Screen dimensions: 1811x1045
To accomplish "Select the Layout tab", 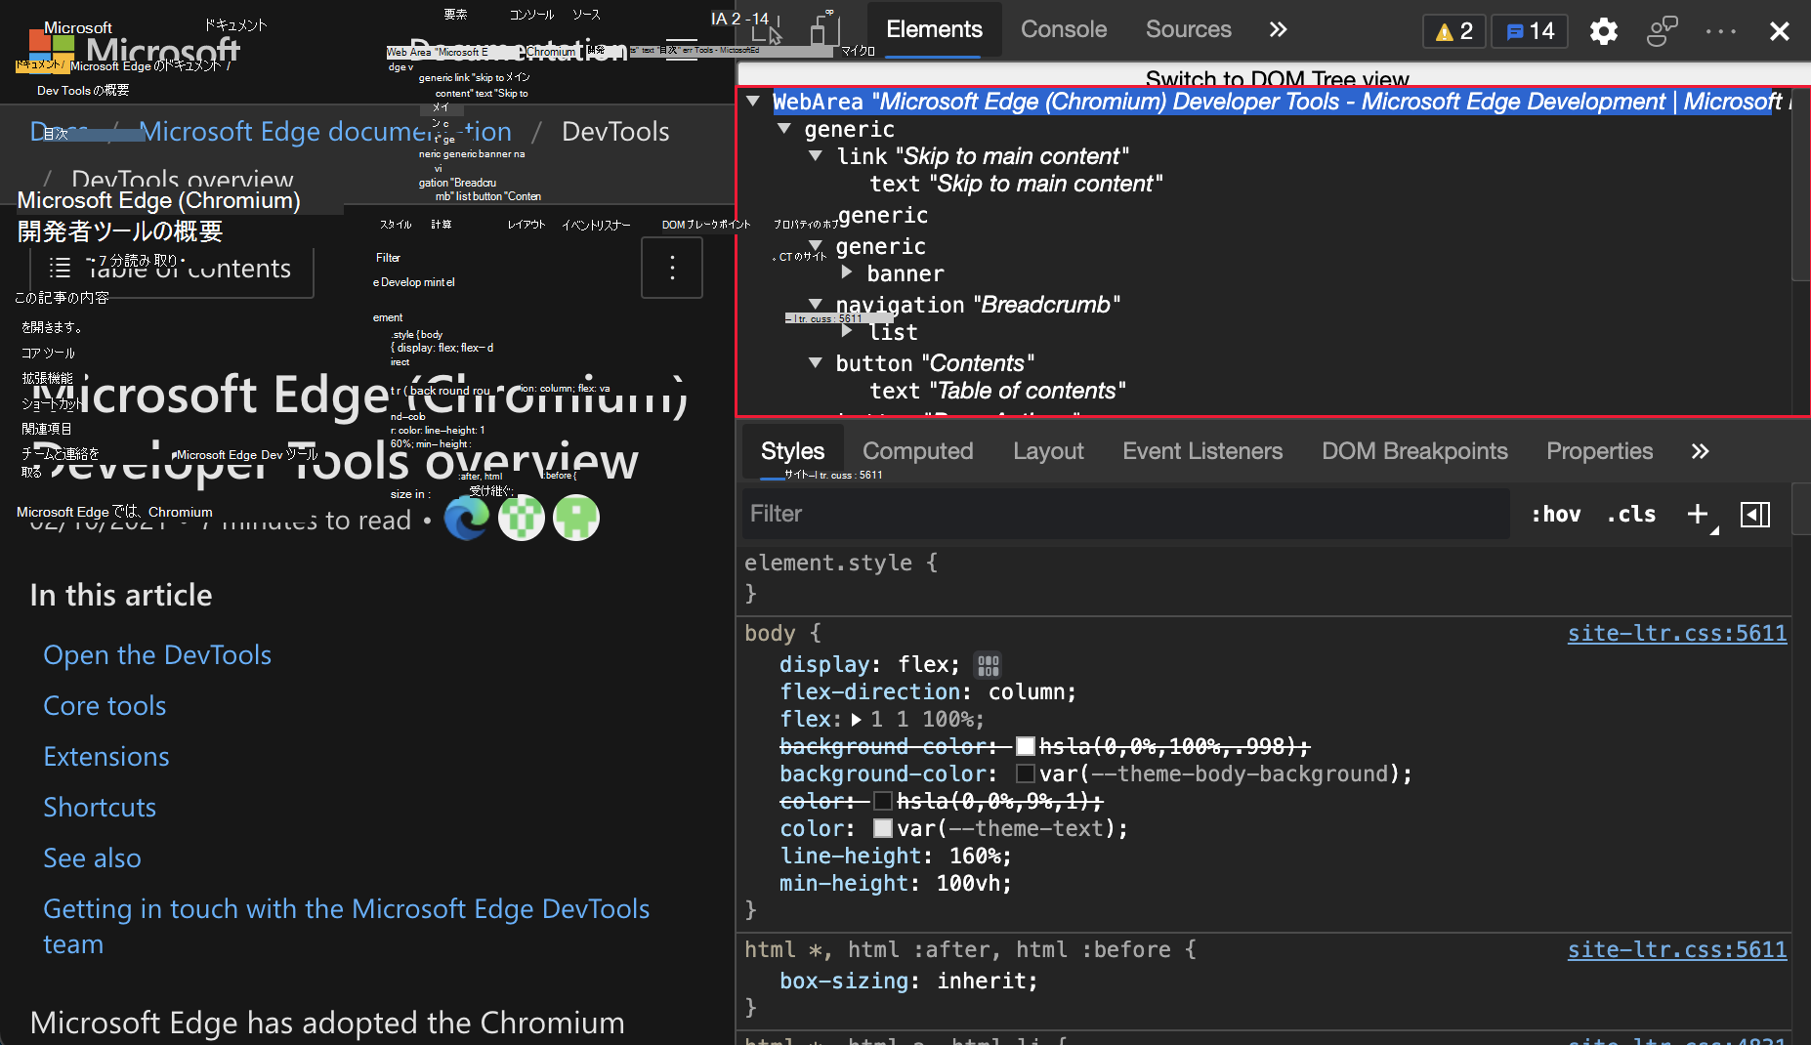I will coord(1048,451).
